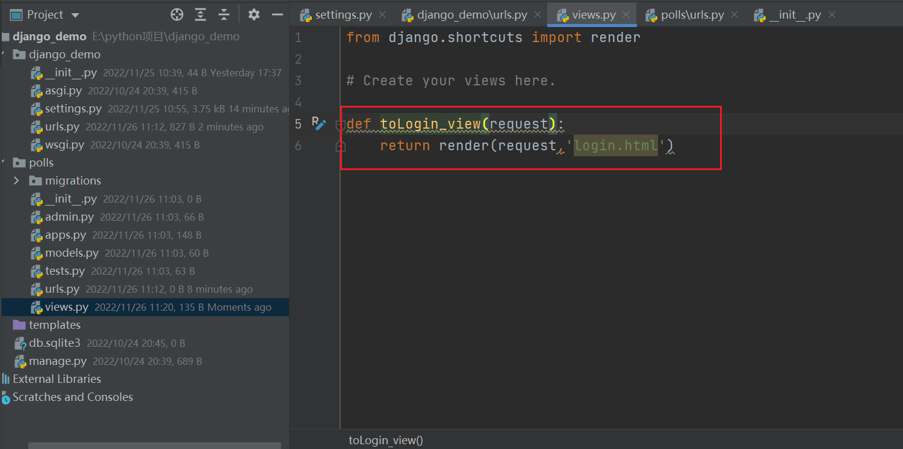This screenshot has width=903, height=449.
Task: Click the fold end marker on line 6
Action: pyautogui.click(x=340, y=146)
